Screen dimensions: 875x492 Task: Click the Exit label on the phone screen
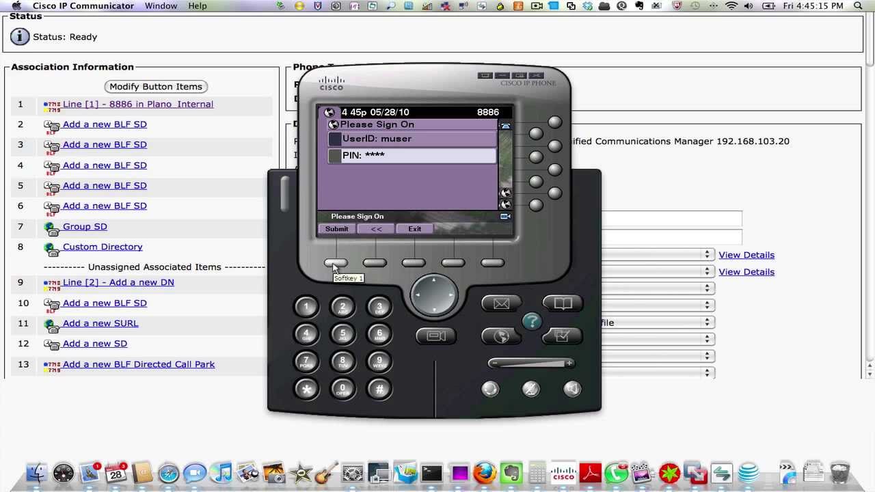pos(415,229)
